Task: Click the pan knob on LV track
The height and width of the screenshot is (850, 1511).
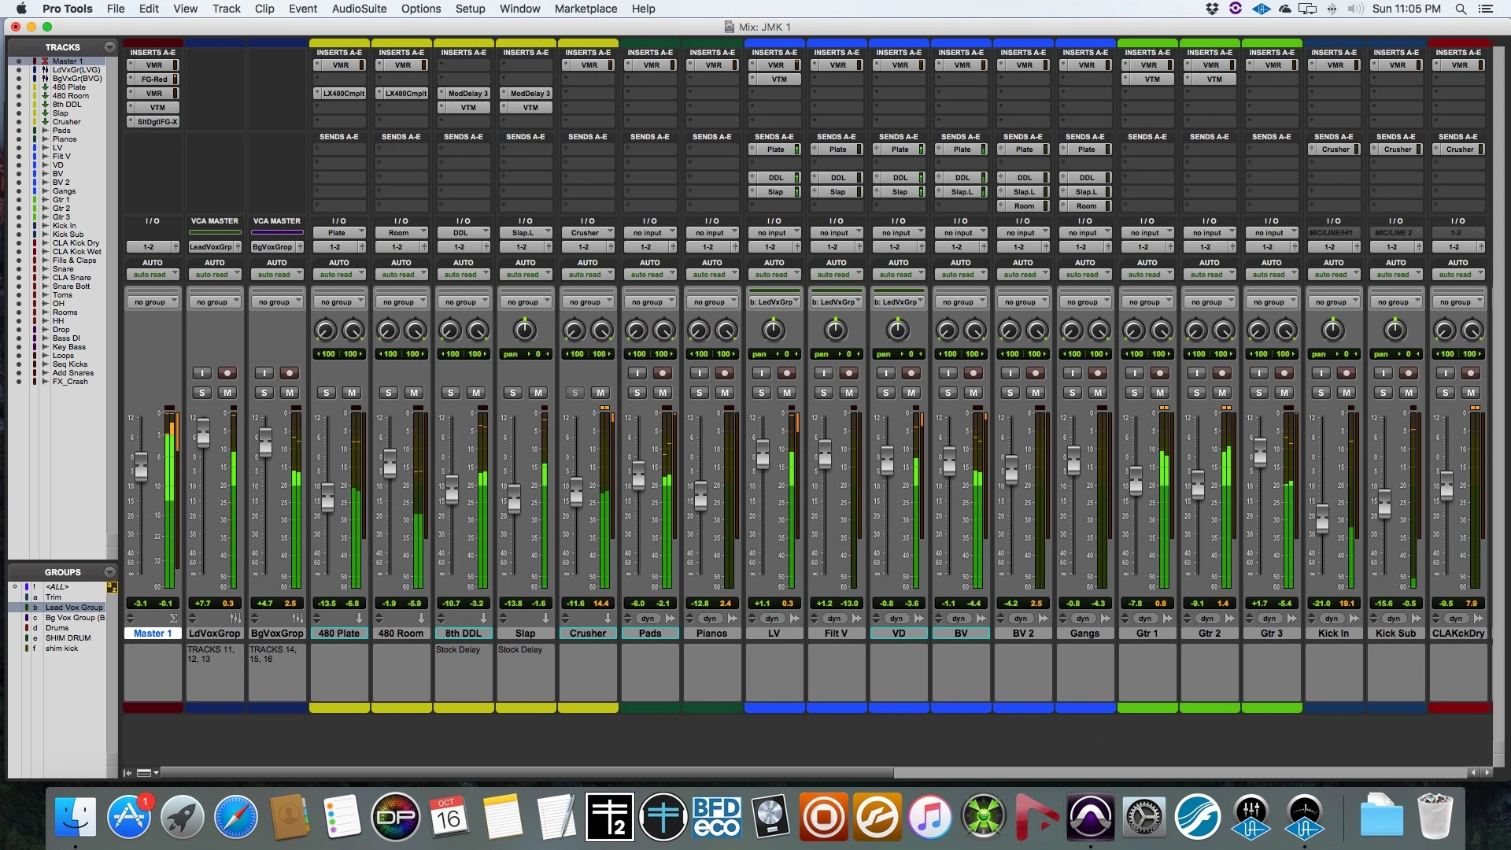Action: (774, 330)
